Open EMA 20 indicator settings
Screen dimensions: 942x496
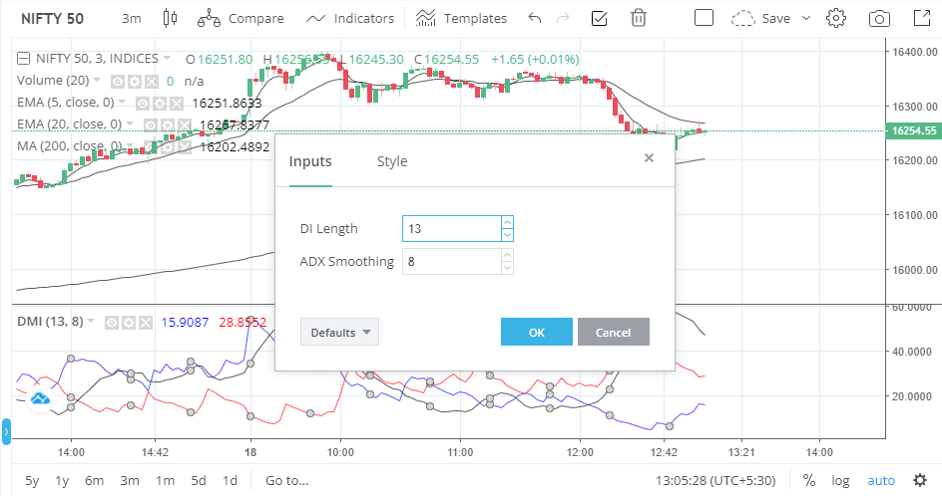click(168, 125)
